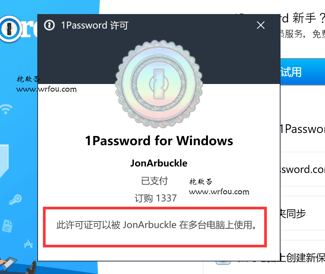
Task: Choose the 创建新保 create new vault option
Action: point(303,258)
